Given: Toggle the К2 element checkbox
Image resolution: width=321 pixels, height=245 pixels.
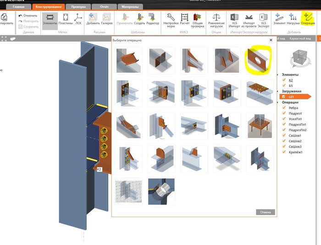Looking at the screenshot, I should tap(284, 80).
